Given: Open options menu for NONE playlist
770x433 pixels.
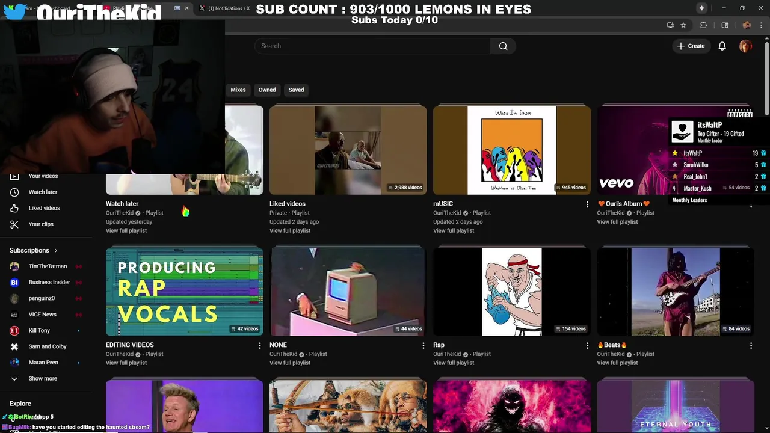Looking at the screenshot, I should 423,346.
